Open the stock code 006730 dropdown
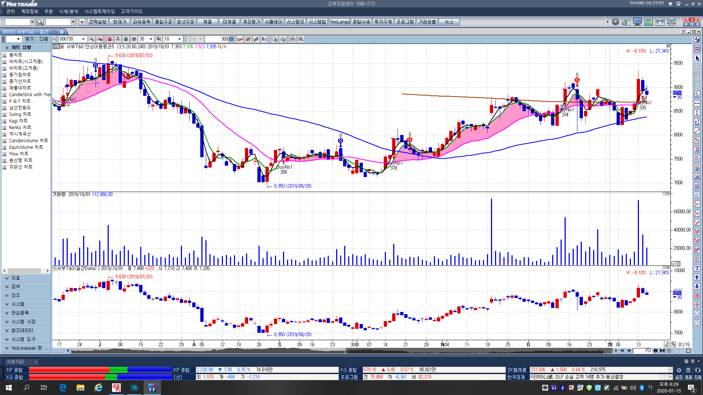Viewport: 703px width, 395px height. point(83,39)
